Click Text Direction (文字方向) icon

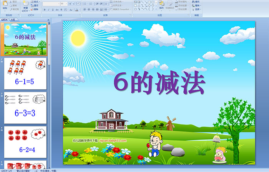111,2
